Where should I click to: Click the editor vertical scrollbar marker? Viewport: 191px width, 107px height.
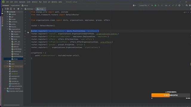coord(190,64)
